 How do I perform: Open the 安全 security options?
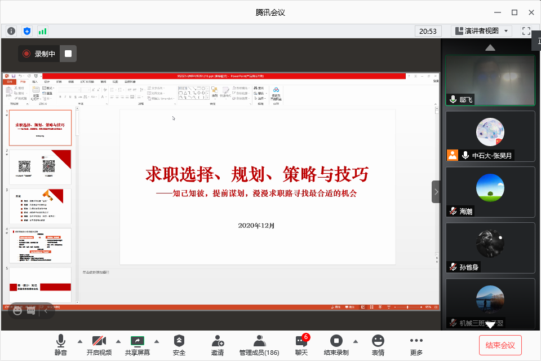pyautogui.click(x=179, y=345)
